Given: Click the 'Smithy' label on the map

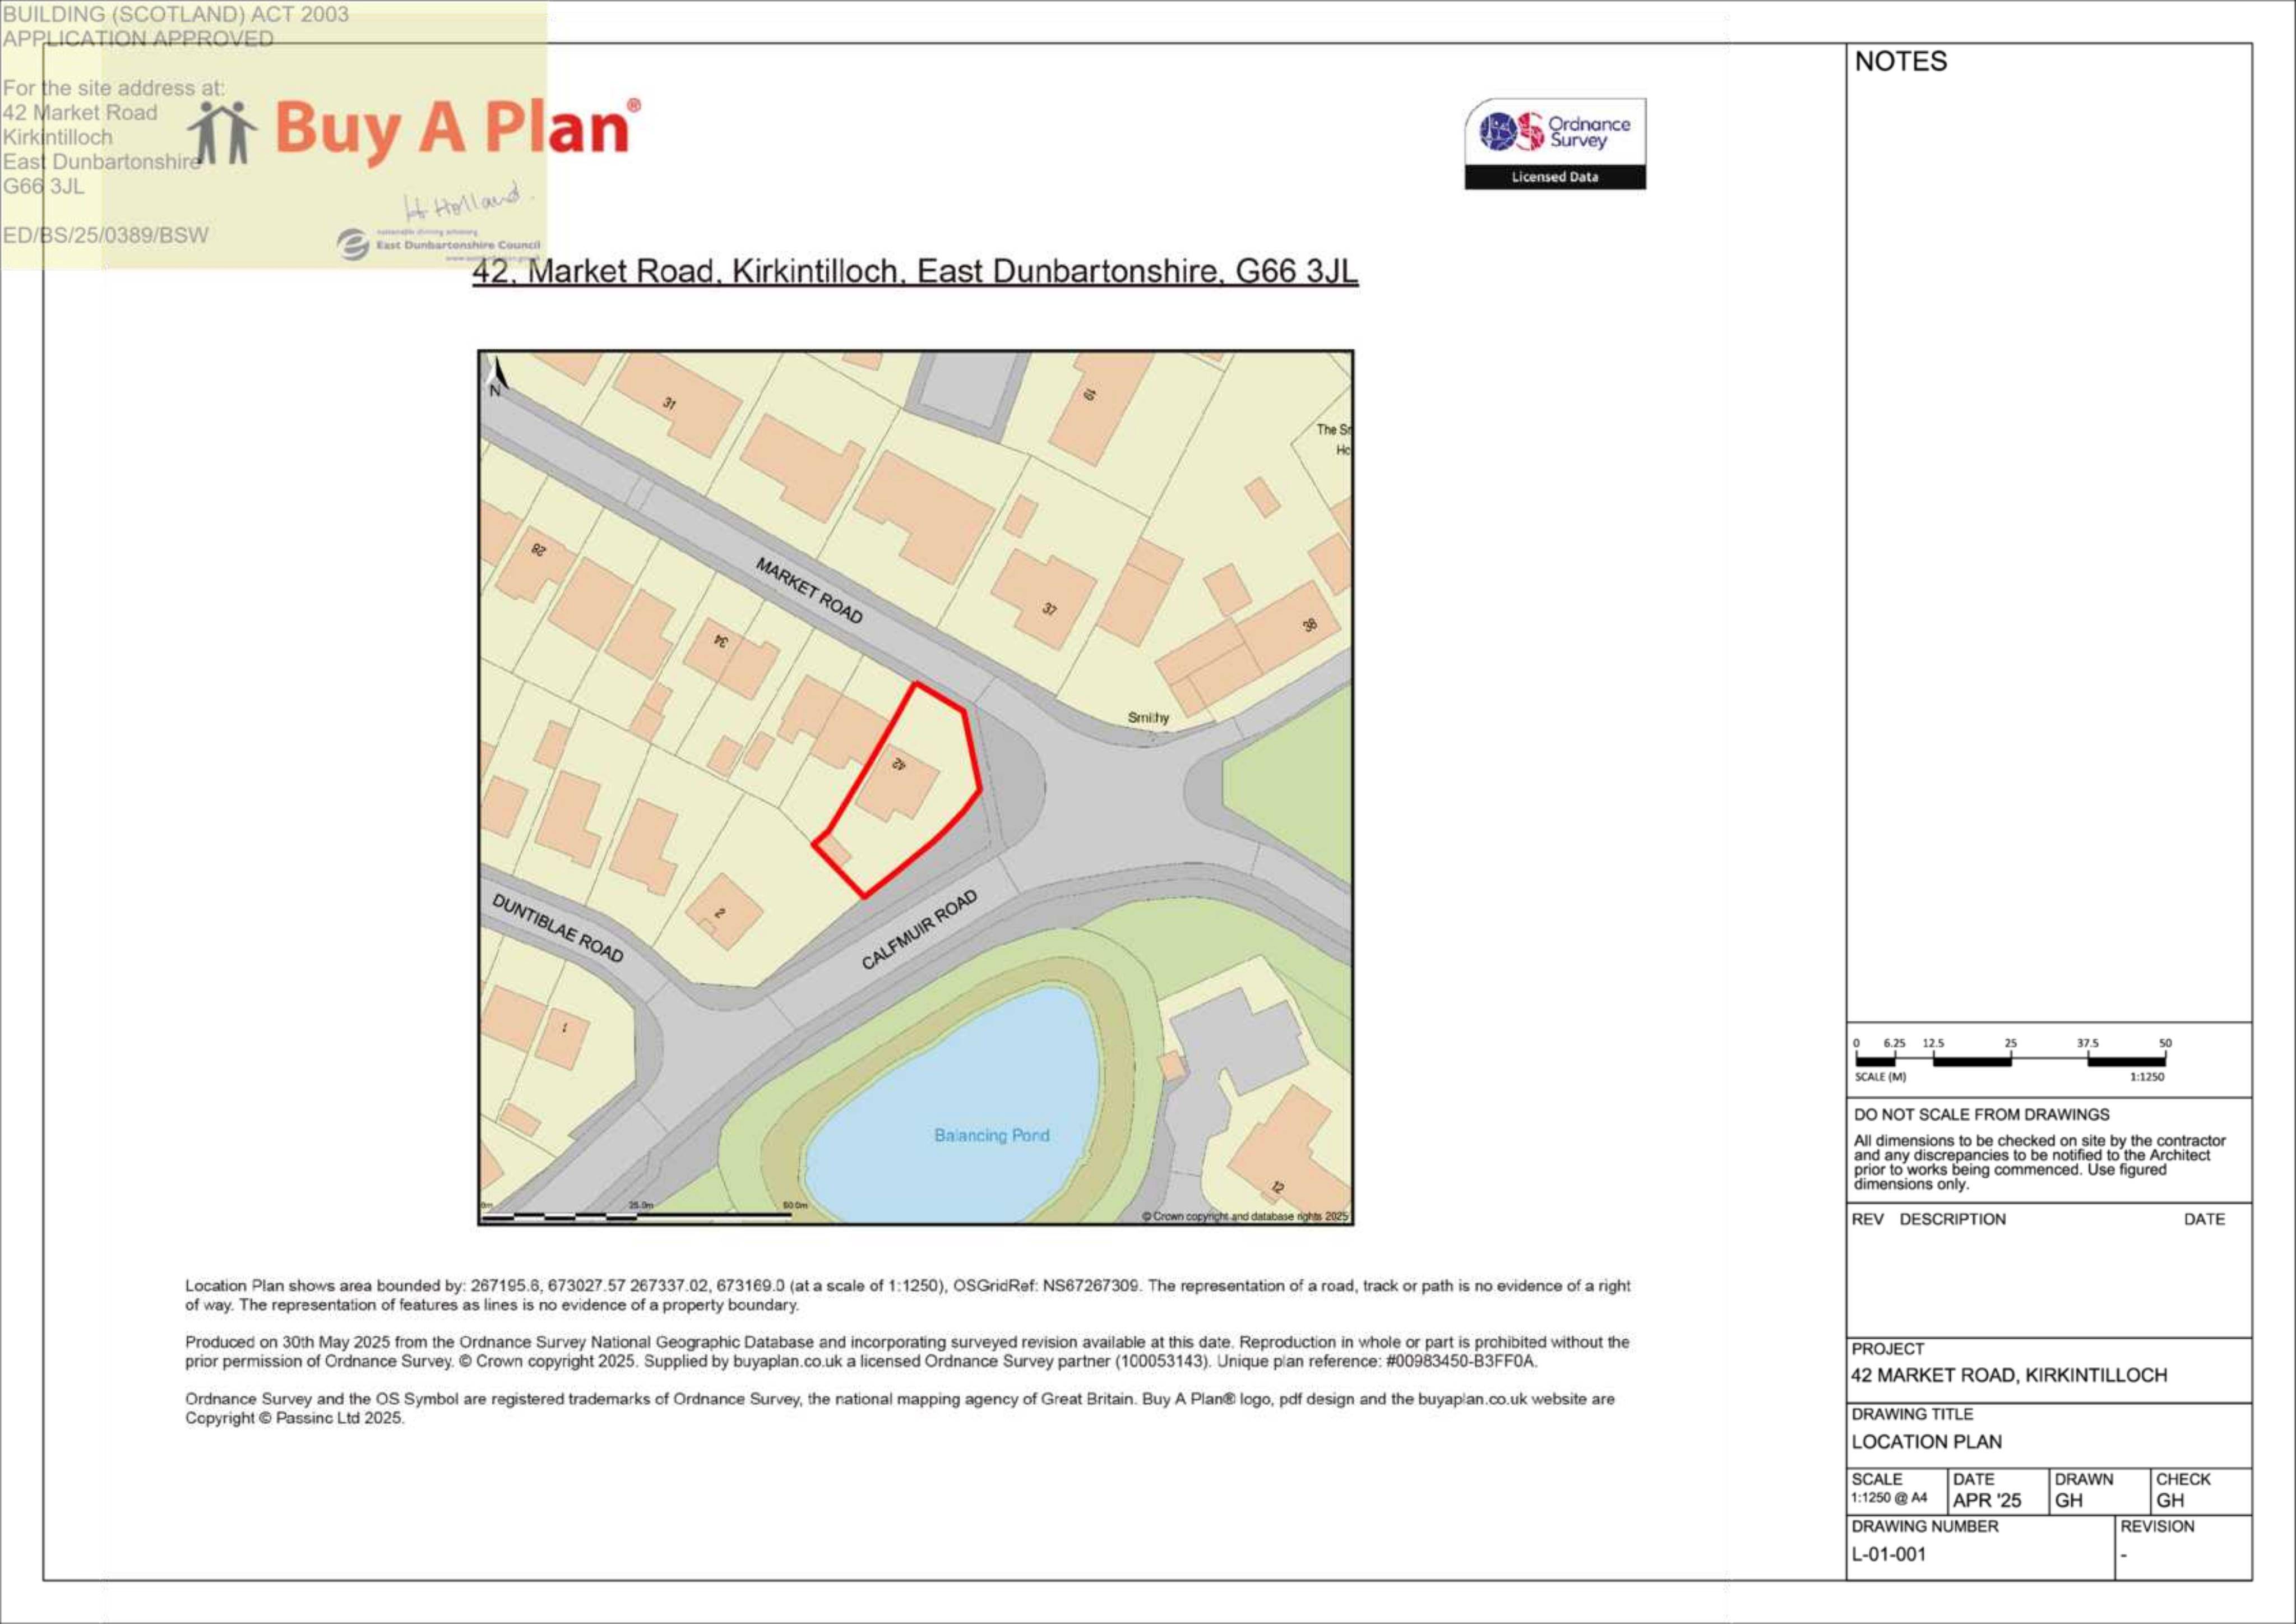Looking at the screenshot, I should (x=1148, y=717).
